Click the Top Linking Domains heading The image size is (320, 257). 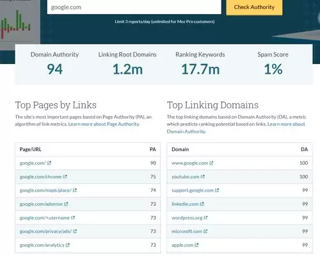[212, 105]
